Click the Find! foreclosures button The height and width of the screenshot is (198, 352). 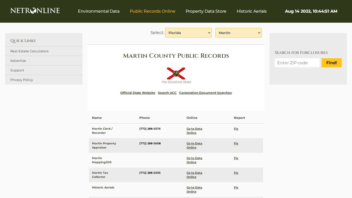pos(332,63)
